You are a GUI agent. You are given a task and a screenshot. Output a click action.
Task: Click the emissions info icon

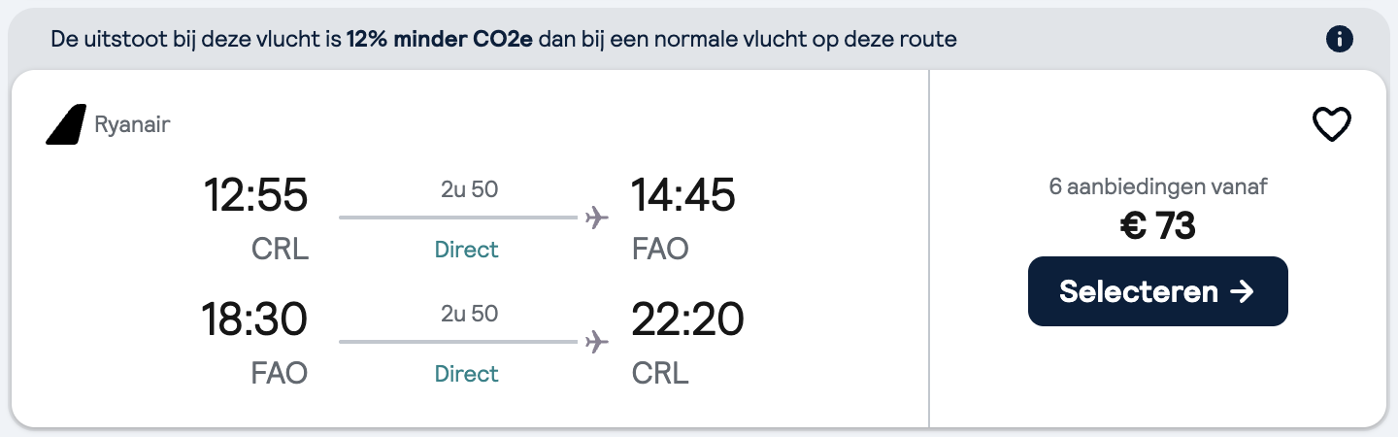coord(1340,40)
